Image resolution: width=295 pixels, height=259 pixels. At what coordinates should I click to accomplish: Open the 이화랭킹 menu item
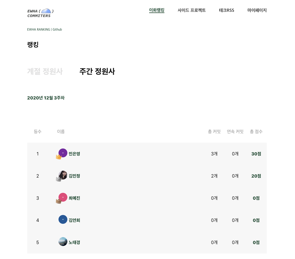pos(157,10)
